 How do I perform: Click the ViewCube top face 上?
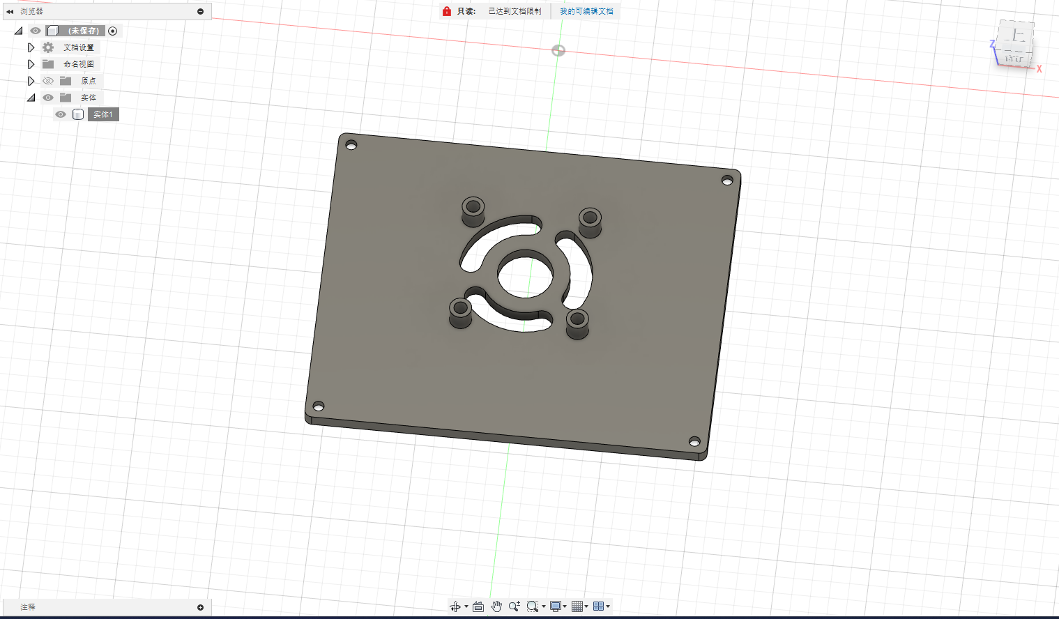pos(1016,35)
